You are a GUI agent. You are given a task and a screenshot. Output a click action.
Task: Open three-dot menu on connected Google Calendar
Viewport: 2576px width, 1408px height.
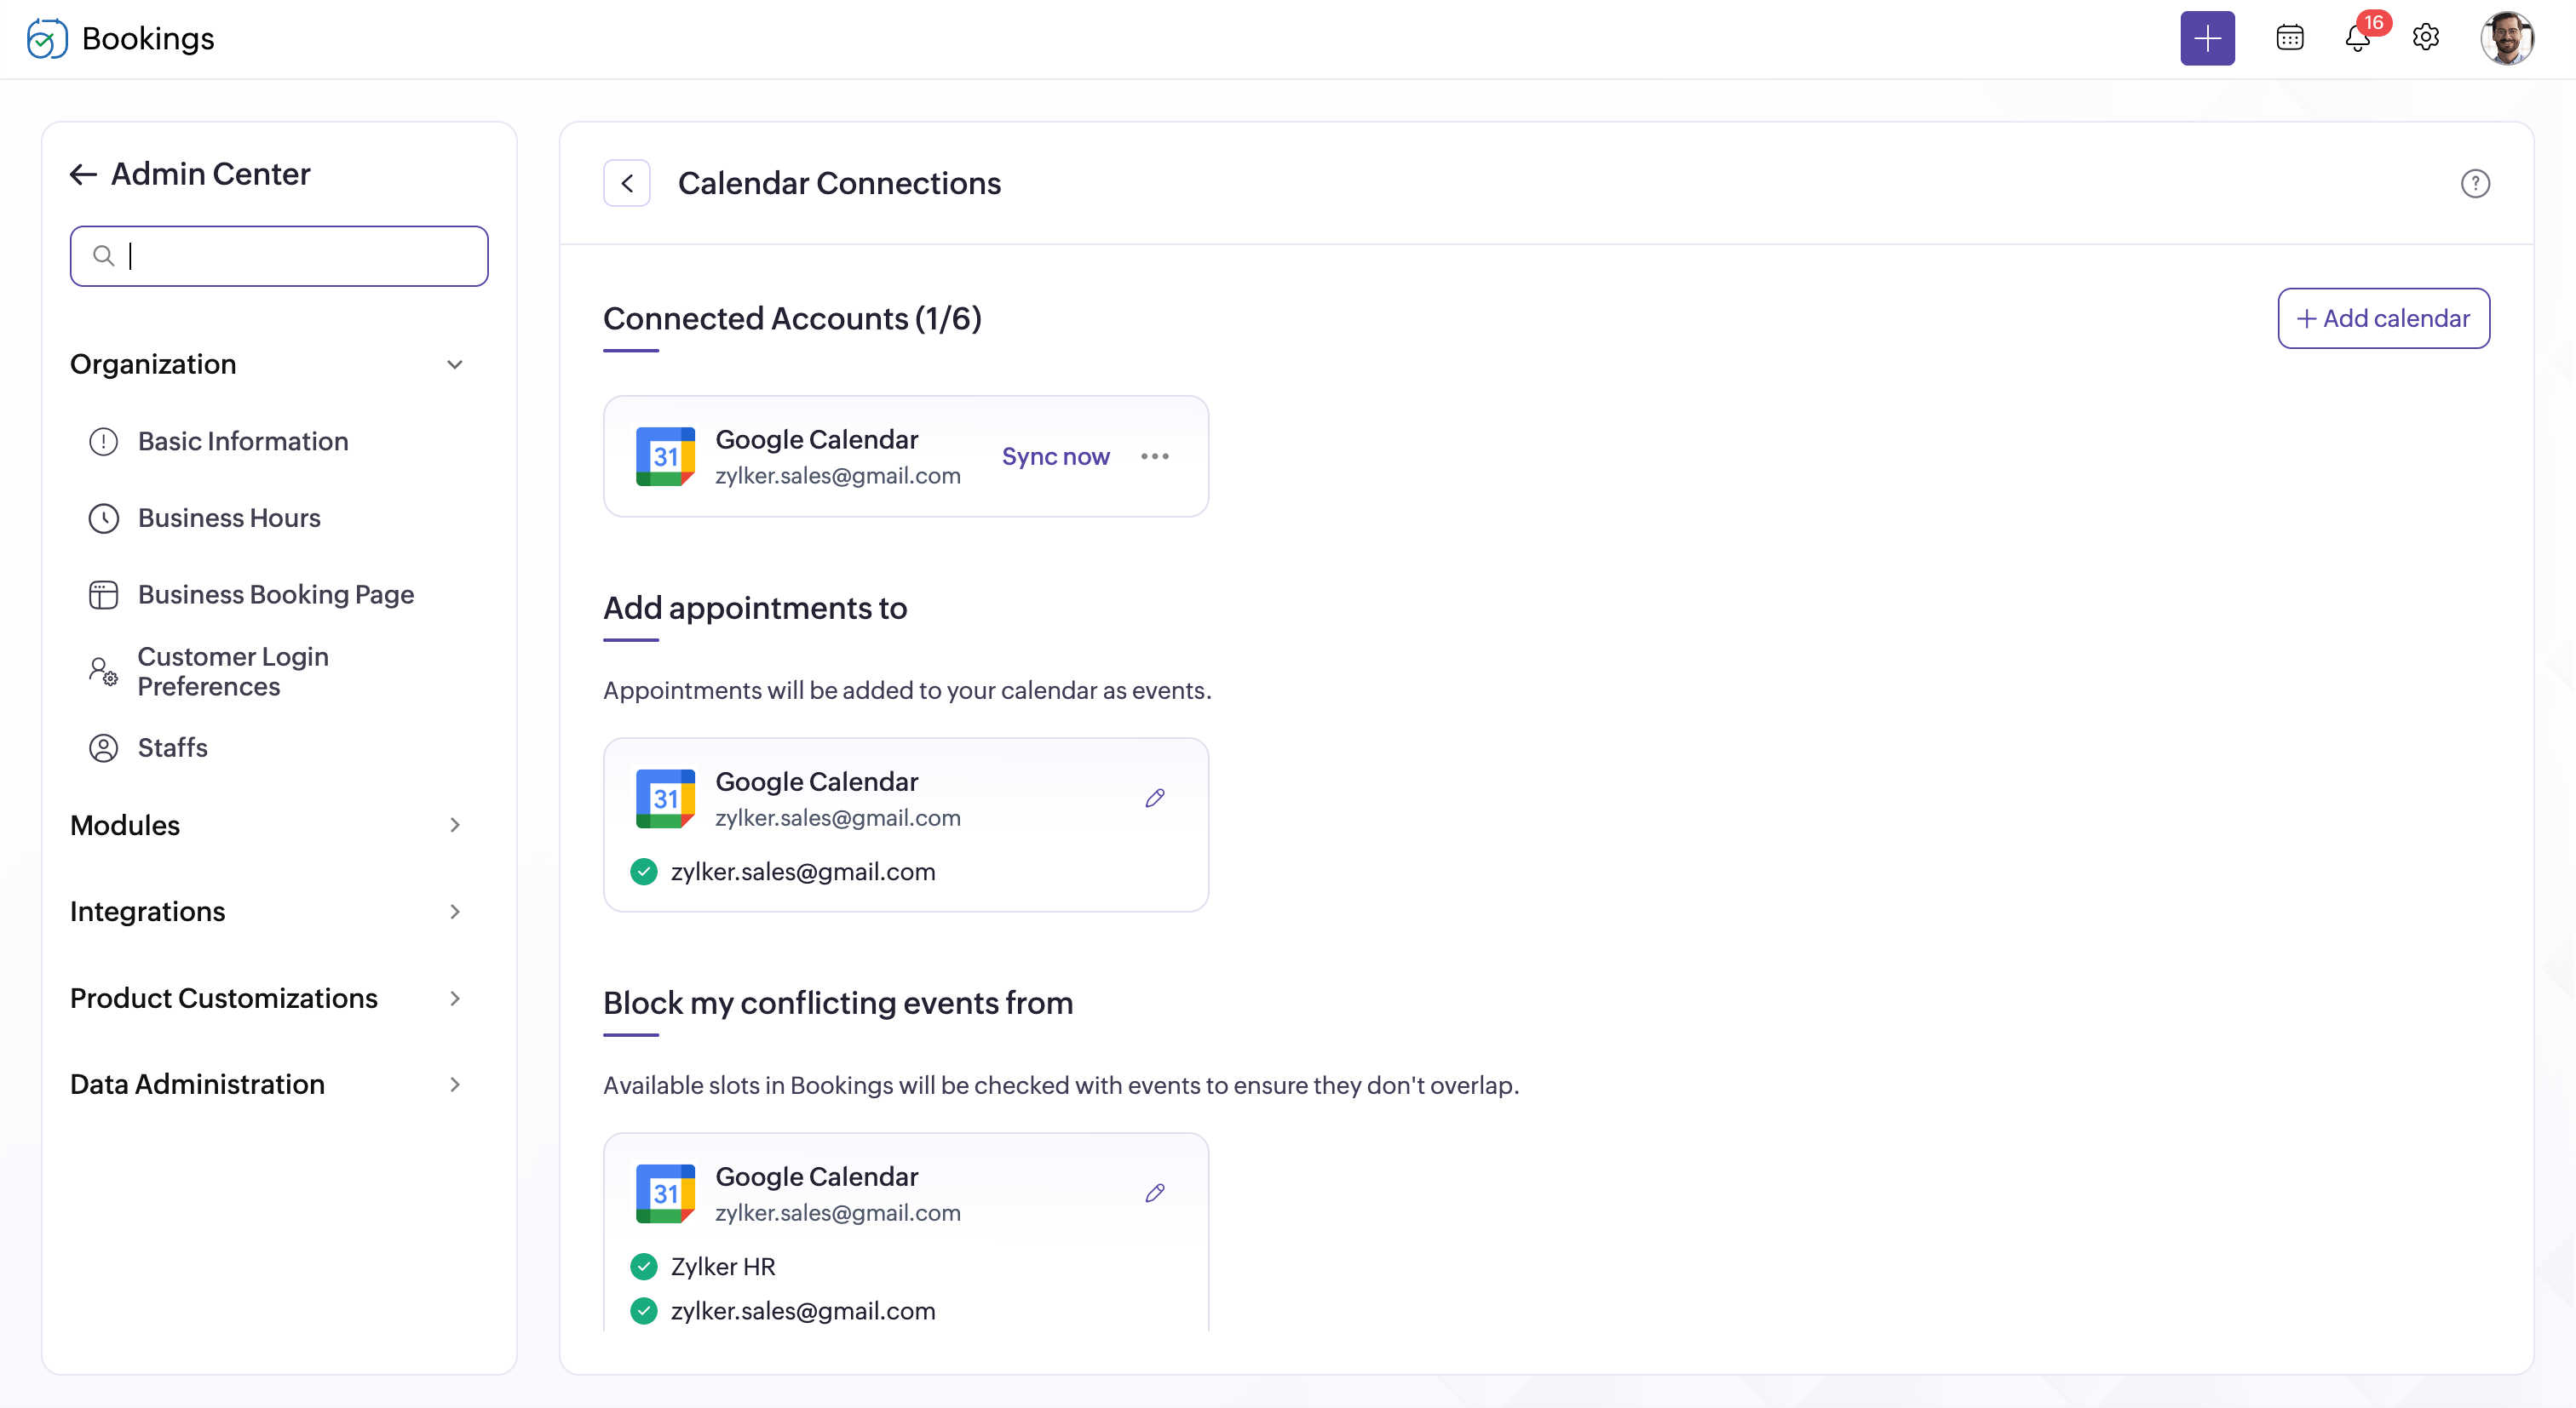(x=1155, y=456)
